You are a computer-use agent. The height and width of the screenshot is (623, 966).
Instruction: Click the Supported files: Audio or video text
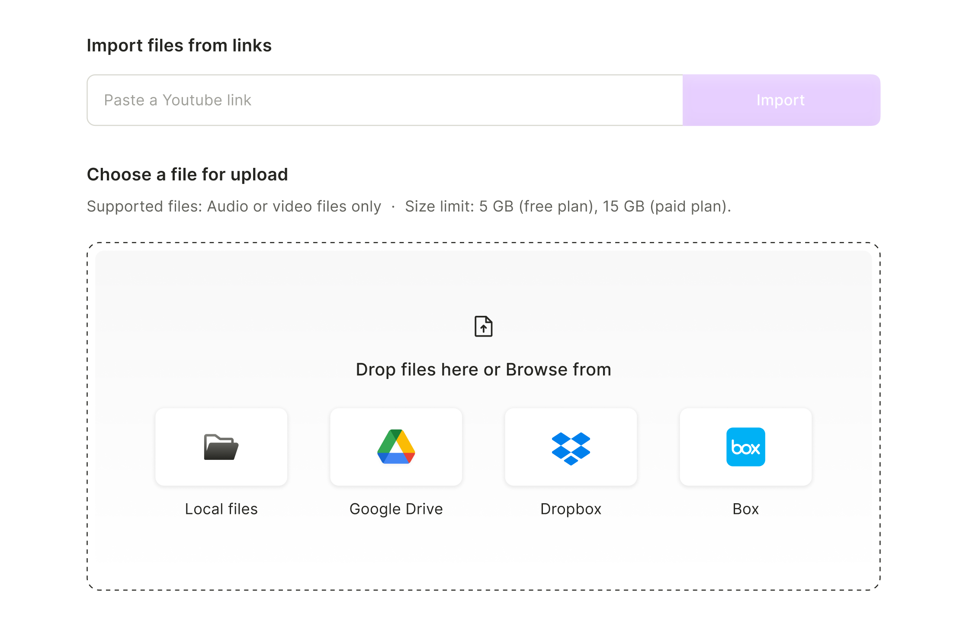pos(234,206)
